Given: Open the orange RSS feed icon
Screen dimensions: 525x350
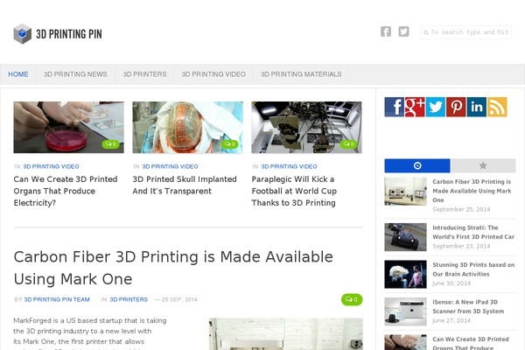Looking at the screenshot, I should [x=497, y=107].
